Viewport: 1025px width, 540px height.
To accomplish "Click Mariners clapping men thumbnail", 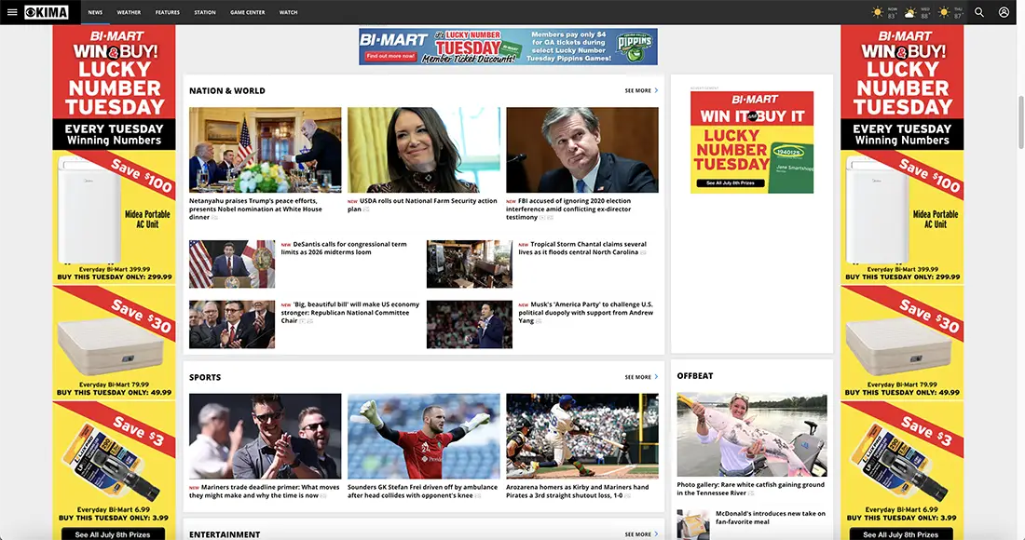I will click(265, 436).
